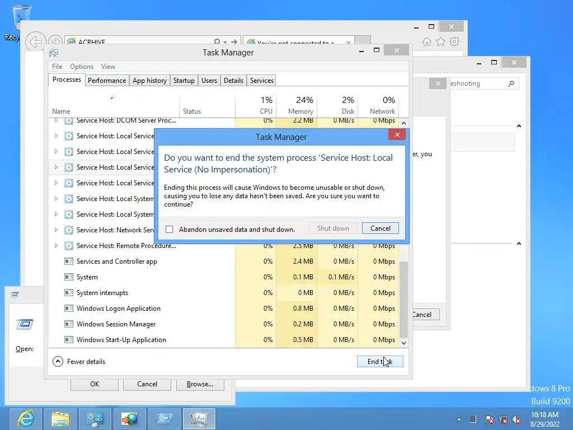The width and height of the screenshot is (573, 430).
Task: Open Control Panel taskbar icon
Action: 95,419
